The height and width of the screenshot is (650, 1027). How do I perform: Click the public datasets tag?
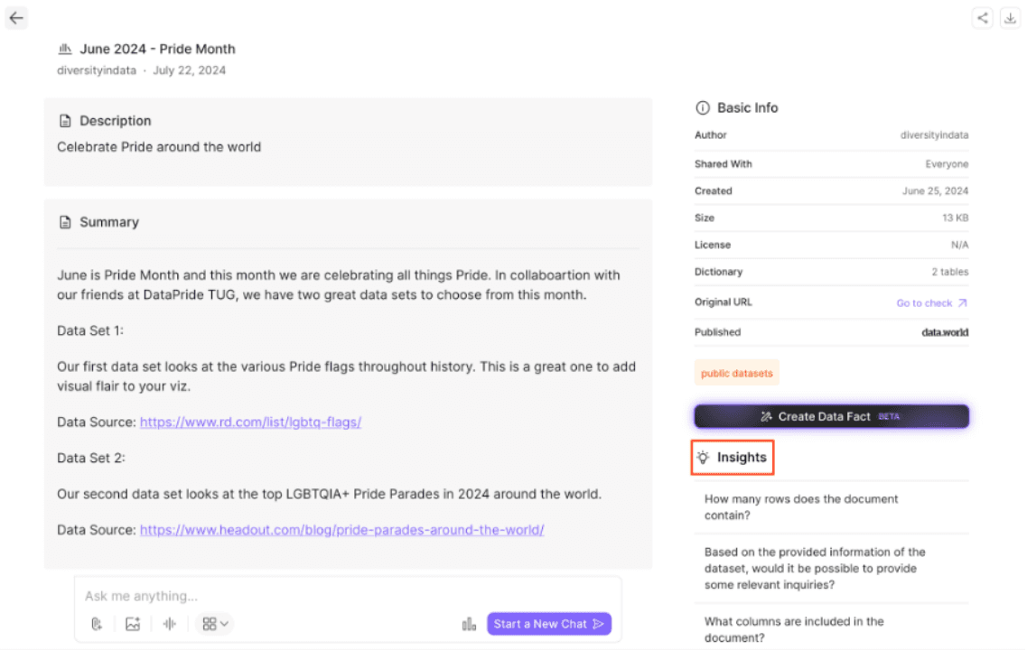736,372
